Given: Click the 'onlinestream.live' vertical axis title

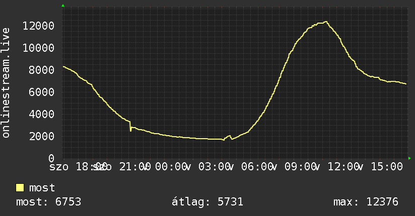Looking at the screenshot, I should pos(6,83).
